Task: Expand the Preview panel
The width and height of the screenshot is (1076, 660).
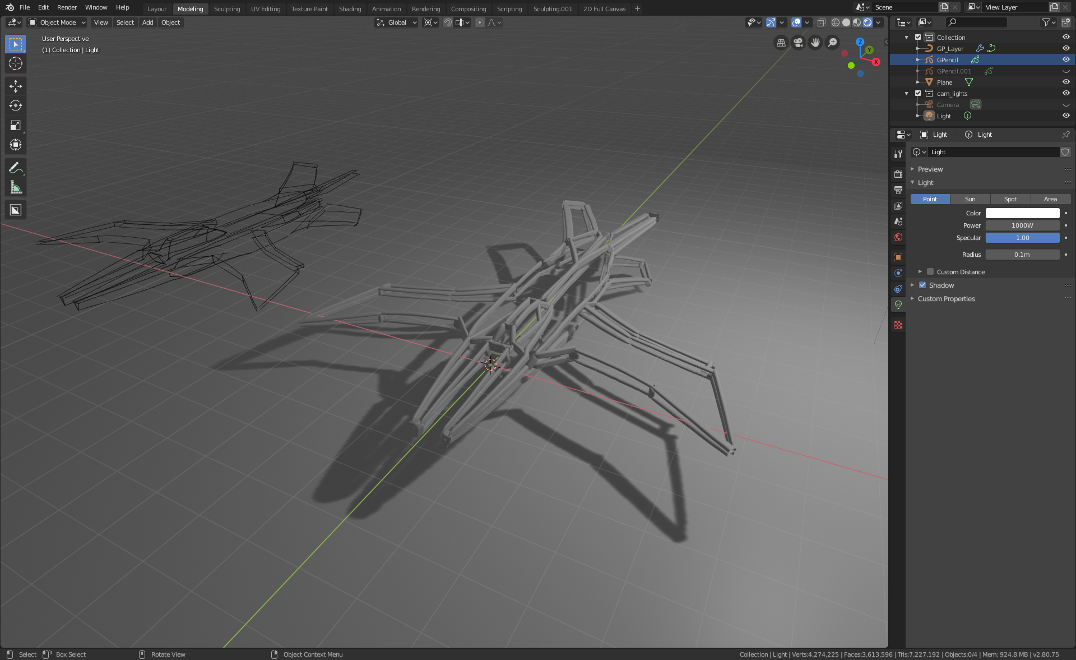Action: [x=930, y=169]
